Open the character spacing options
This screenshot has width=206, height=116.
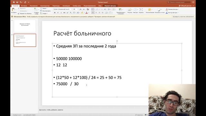pos(74,13)
